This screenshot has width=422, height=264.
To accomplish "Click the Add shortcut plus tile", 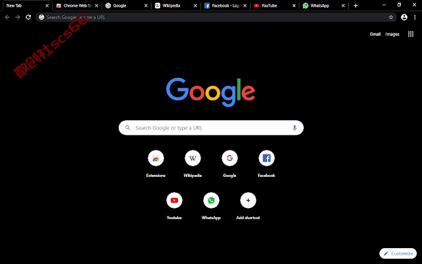I will tap(248, 201).
